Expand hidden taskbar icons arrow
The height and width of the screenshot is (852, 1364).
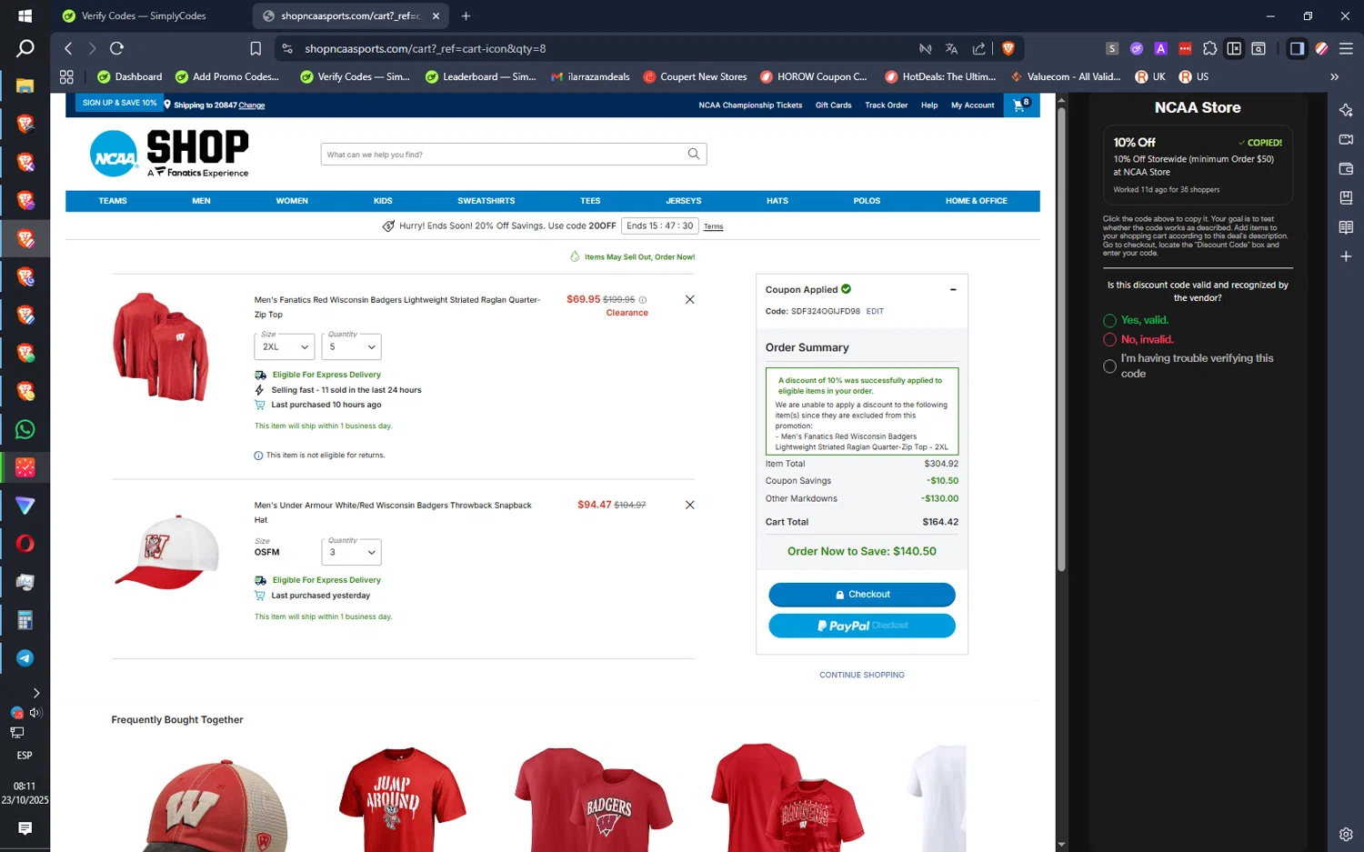[36, 693]
